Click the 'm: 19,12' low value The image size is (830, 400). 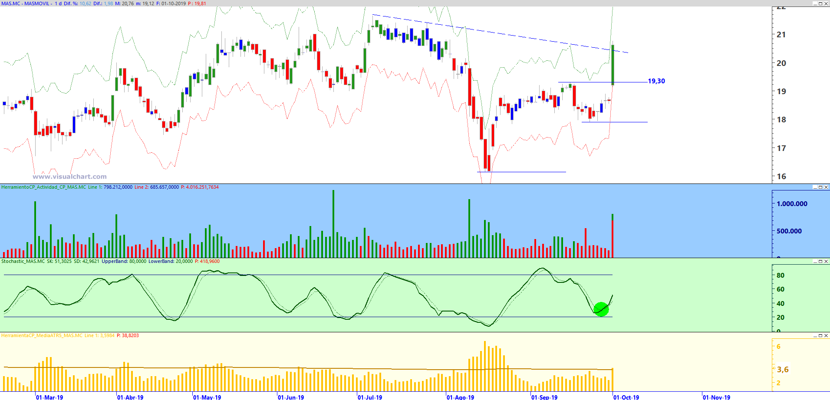pos(145,3)
